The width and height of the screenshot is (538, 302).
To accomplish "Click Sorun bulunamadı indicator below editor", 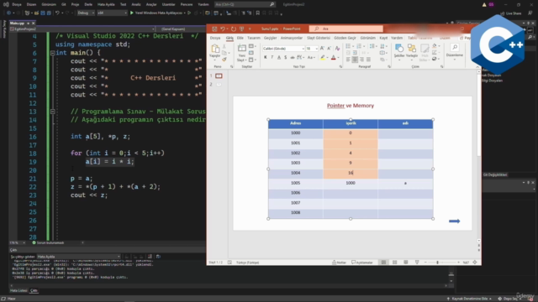I will (x=48, y=242).
